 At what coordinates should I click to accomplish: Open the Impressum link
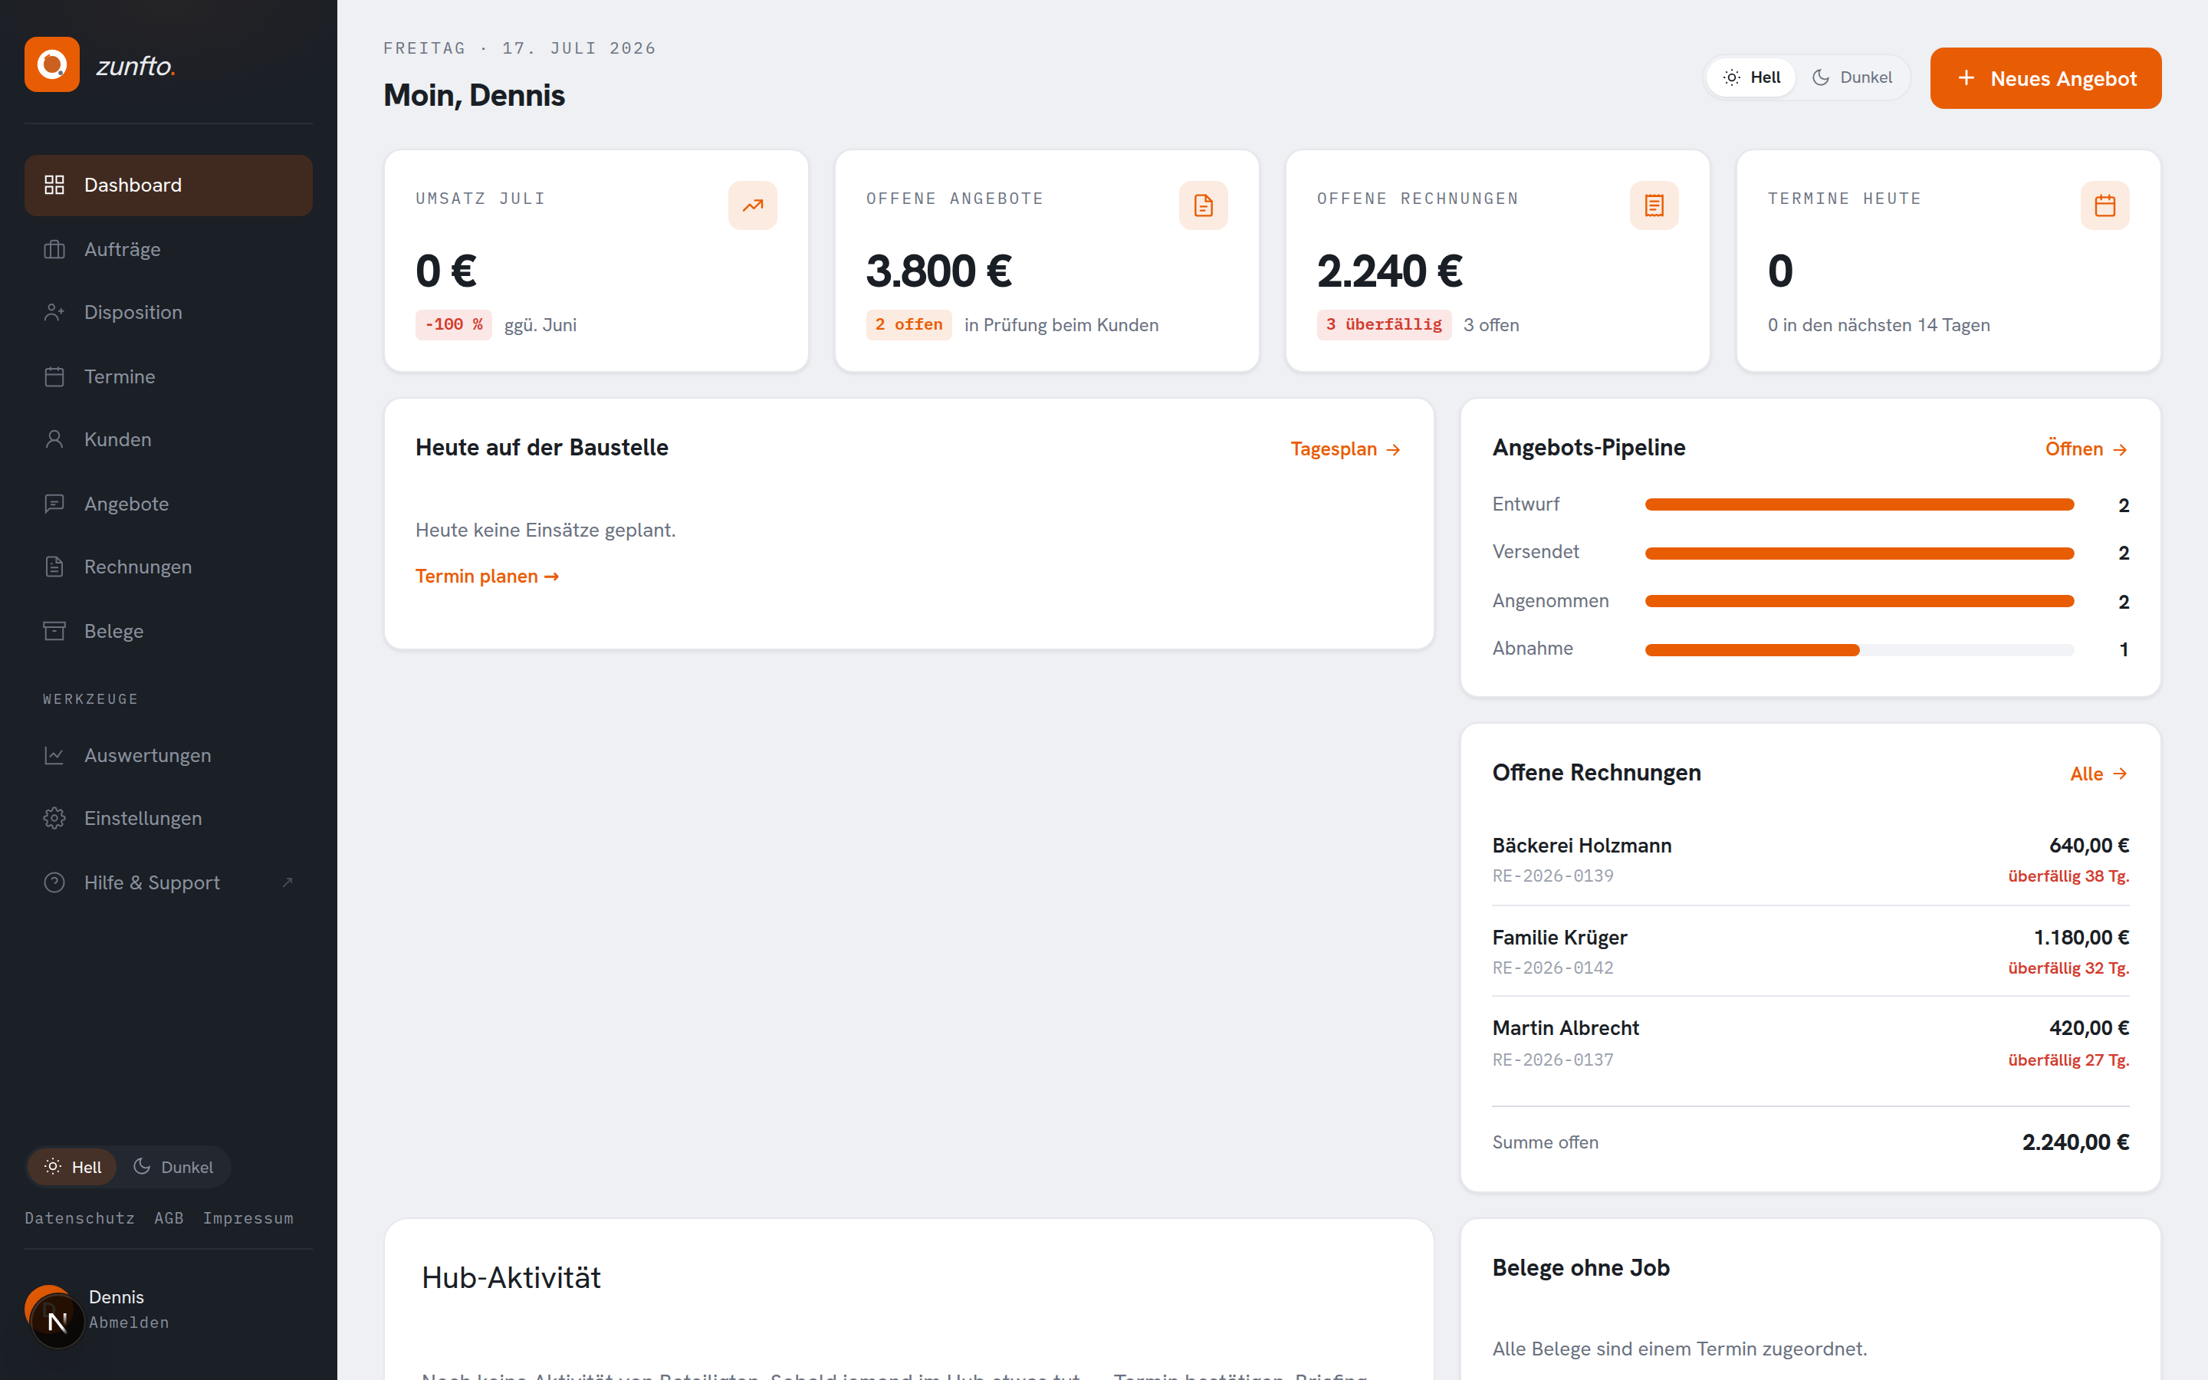coord(248,1218)
